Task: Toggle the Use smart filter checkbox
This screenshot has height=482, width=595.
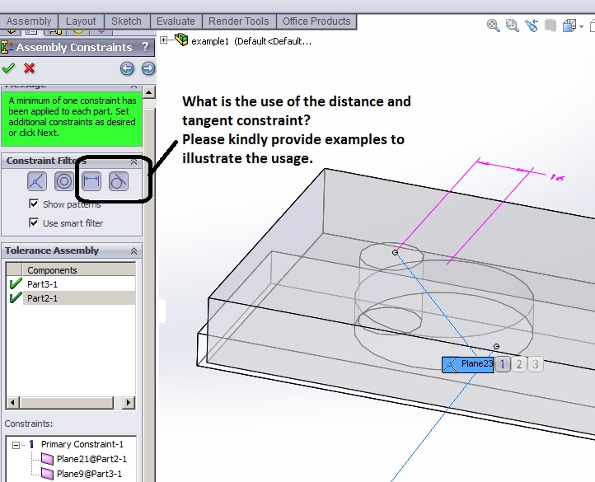Action: point(34,222)
